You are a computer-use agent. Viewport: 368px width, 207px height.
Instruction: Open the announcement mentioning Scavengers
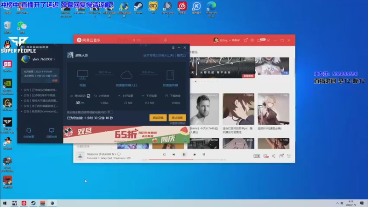pos(40,111)
